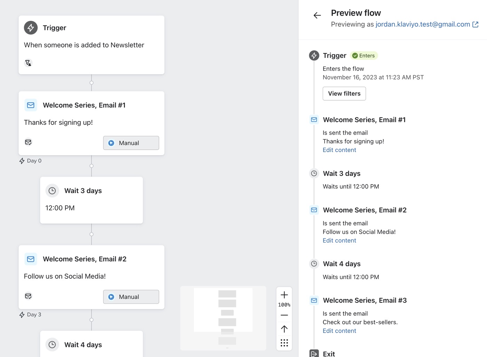Click smart sending icon on Email #1
Viewport: 487px width, 357px height.
click(28, 142)
